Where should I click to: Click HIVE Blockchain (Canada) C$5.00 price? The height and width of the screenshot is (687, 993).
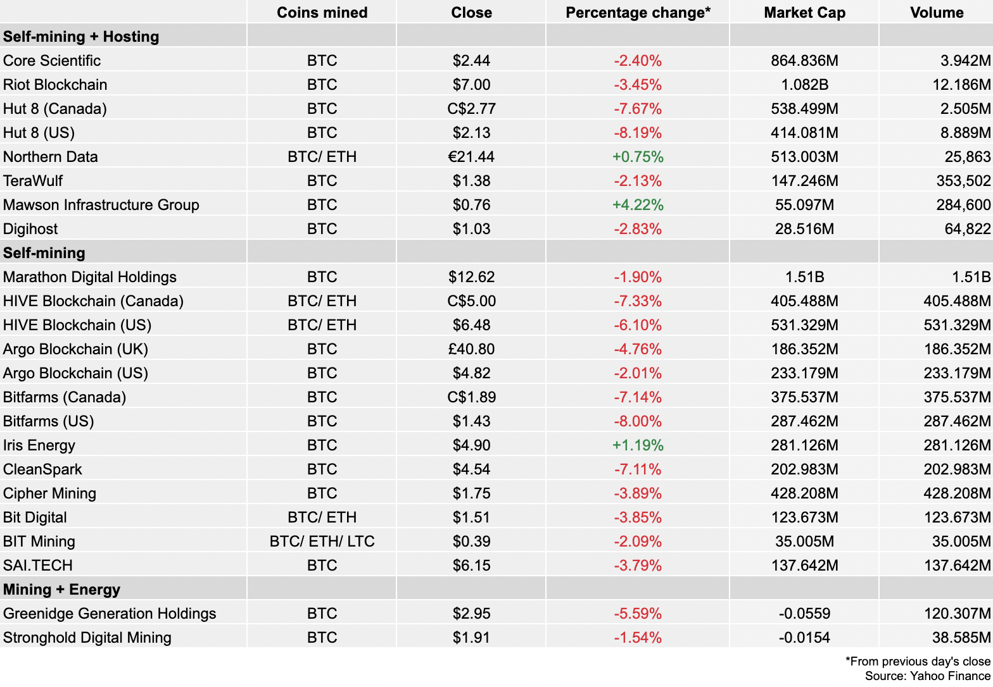coord(471,301)
